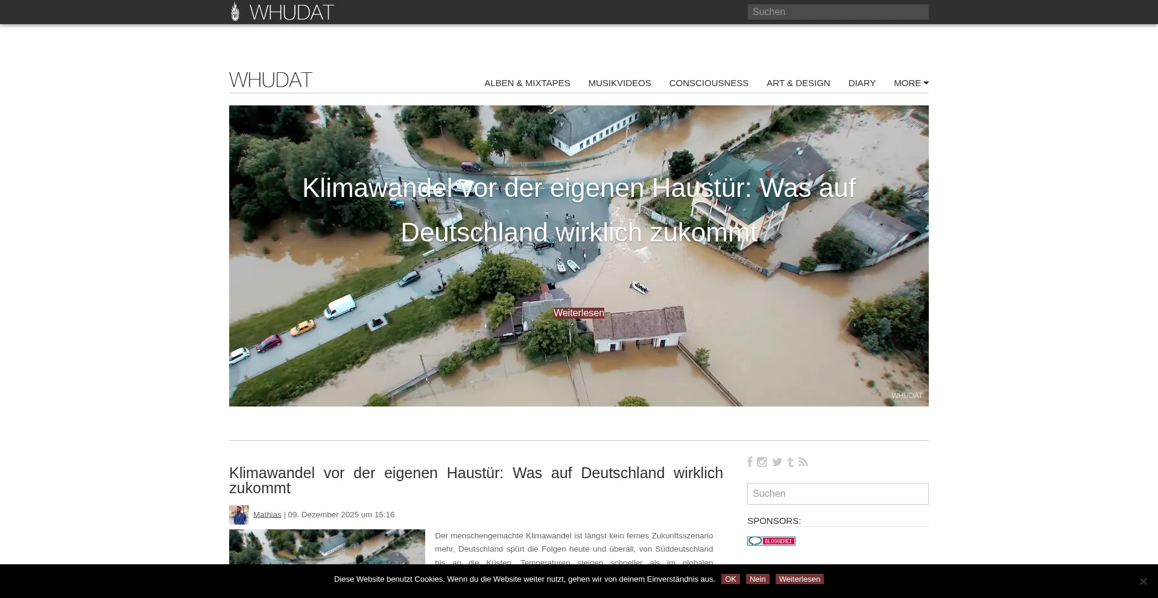The height and width of the screenshot is (598, 1158).
Task: Expand the MORE dropdown in the navigation
Action: pos(911,83)
